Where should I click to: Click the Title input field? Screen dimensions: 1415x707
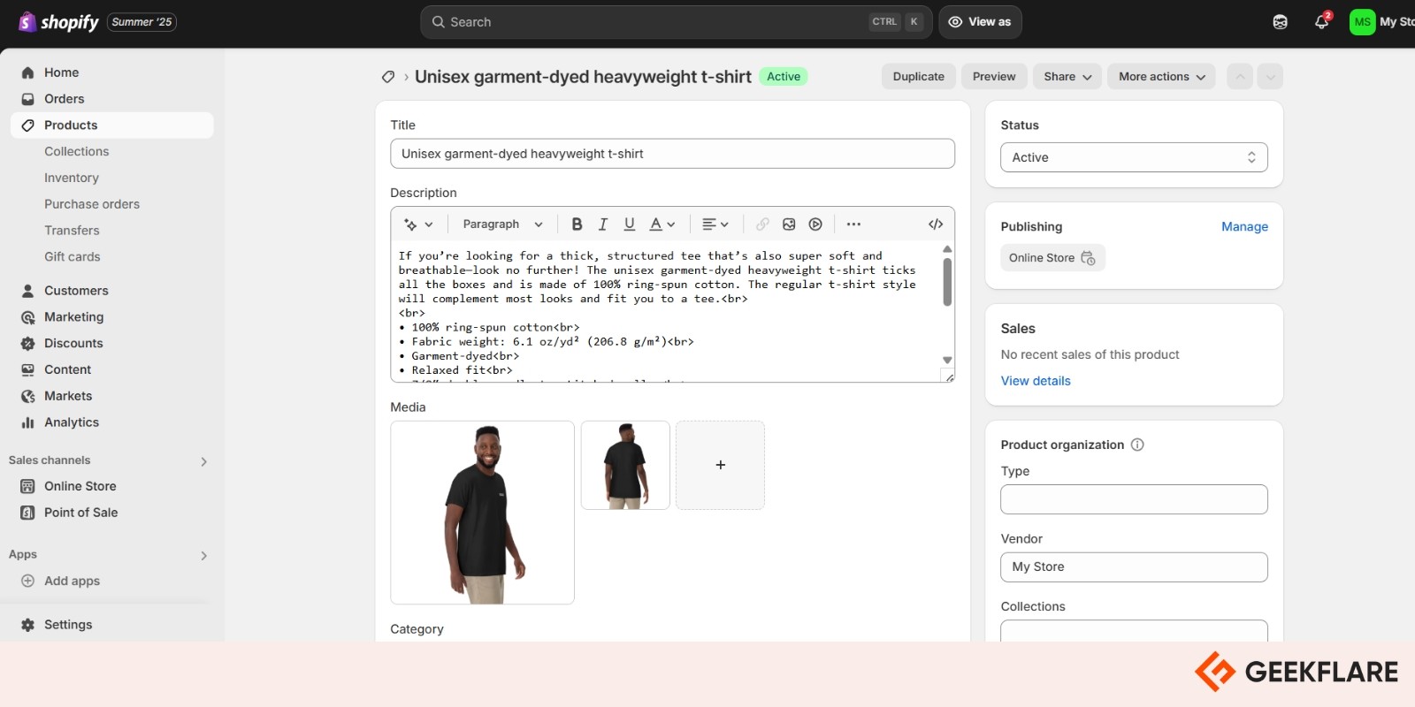click(x=672, y=154)
